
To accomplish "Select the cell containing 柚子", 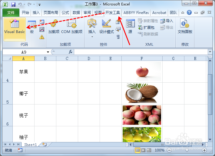I will 23,134.
